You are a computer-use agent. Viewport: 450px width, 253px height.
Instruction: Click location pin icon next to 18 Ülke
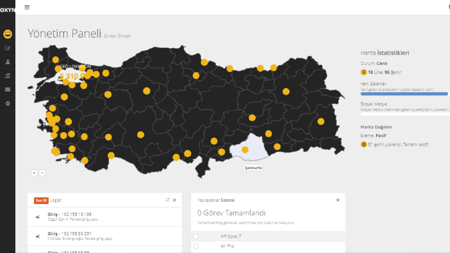tap(364, 72)
